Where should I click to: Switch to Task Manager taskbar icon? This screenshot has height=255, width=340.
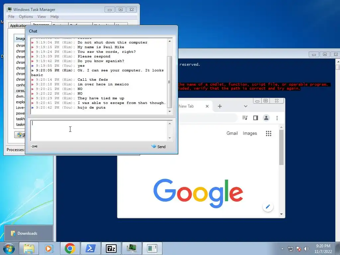point(131,248)
